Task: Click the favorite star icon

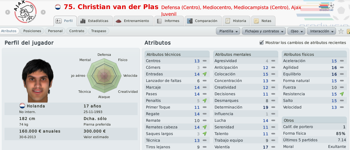Action: click(x=341, y=31)
